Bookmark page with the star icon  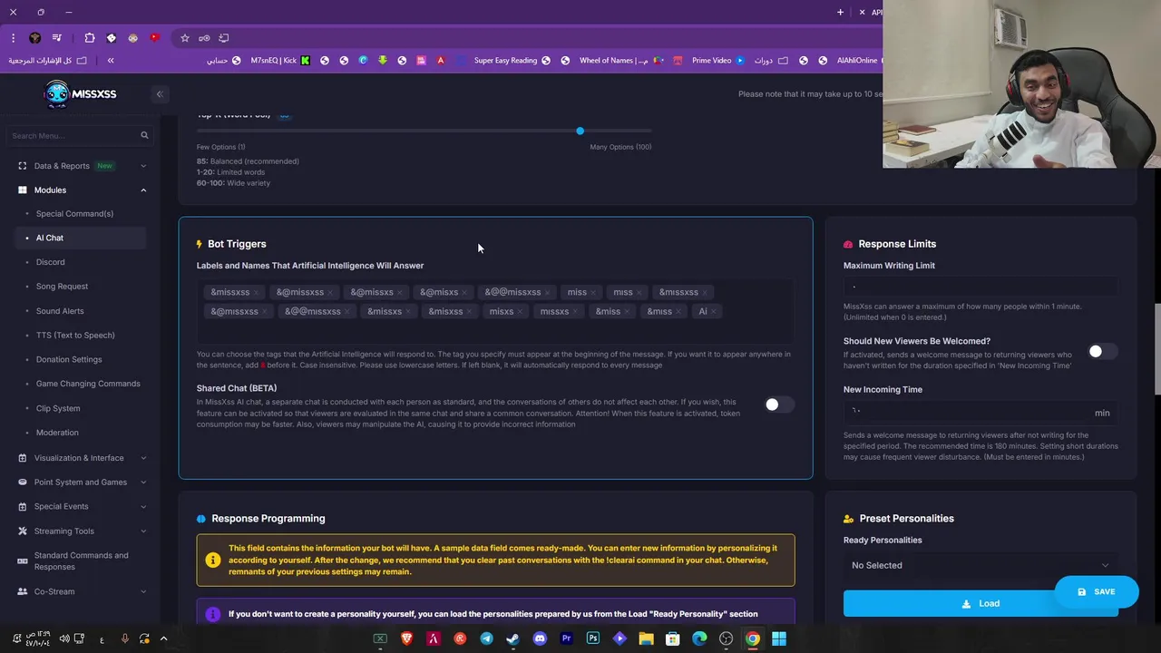[185, 38]
